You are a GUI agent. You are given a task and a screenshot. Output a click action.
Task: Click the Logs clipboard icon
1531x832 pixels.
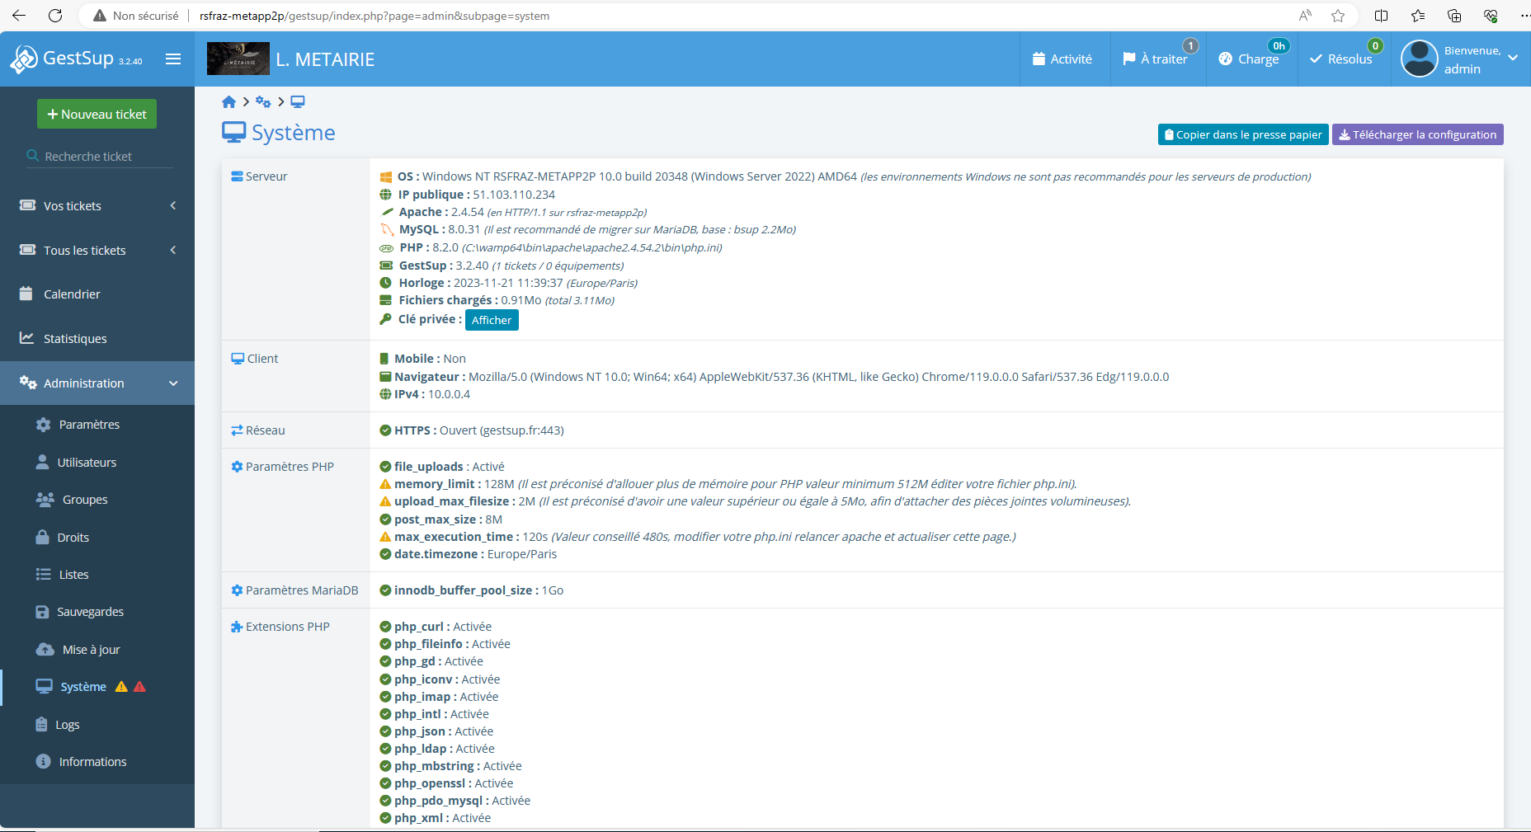click(41, 724)
